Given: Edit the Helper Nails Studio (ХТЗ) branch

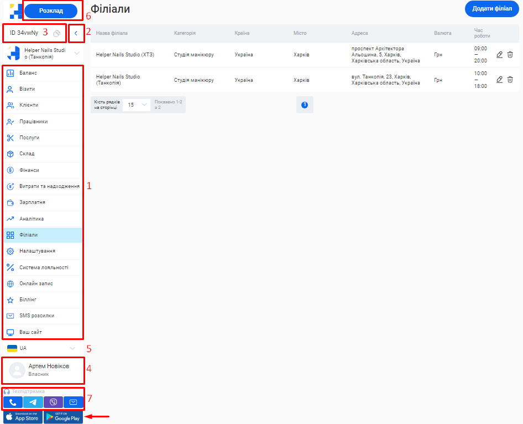Looking at the screenshot, I should click(499, 55).
